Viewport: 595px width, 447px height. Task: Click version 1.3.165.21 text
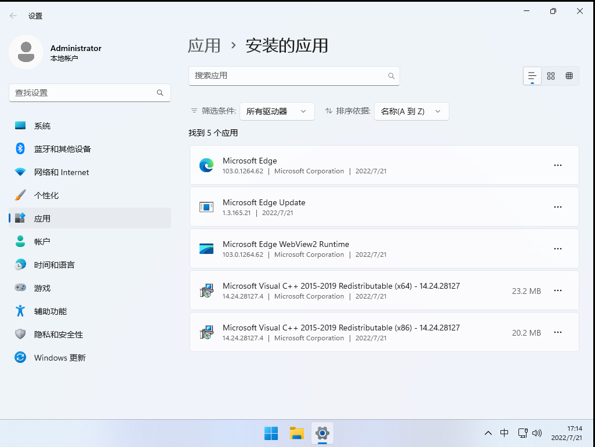237,213
